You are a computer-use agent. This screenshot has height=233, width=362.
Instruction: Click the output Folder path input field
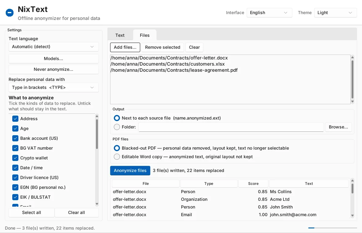pyautogui.click(x=231, y=127)
